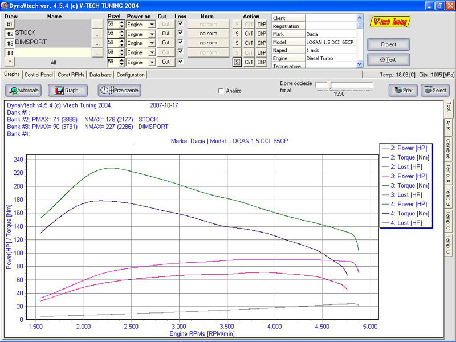The height and width of the screenshot is (342, 456).
Task: Print the dyno chart
Action: tap(403, 90)
